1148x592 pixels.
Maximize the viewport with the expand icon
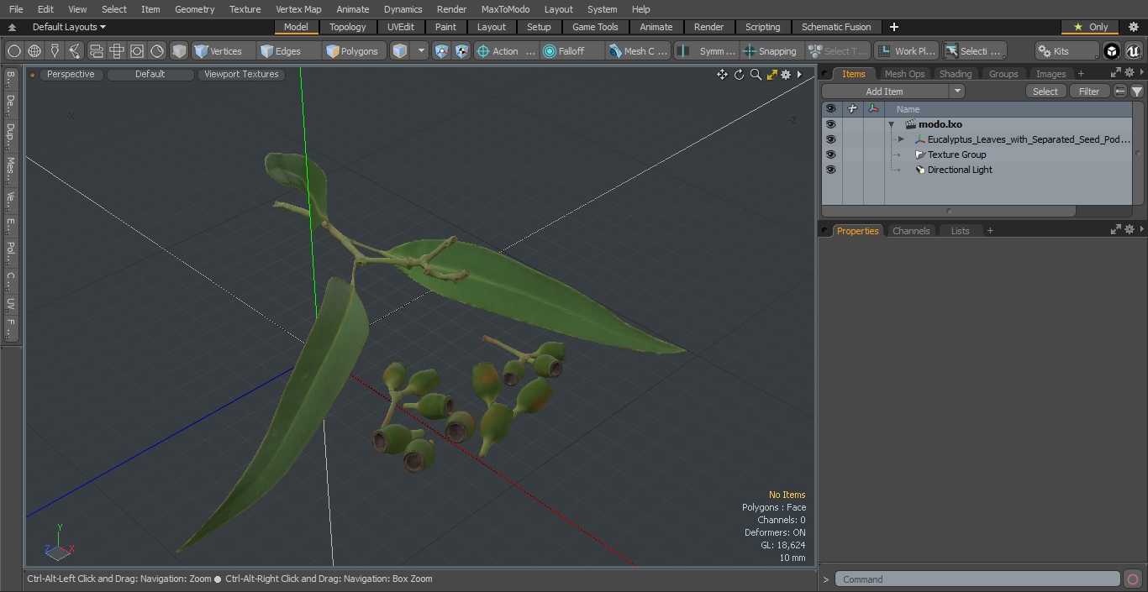point(771,75)
